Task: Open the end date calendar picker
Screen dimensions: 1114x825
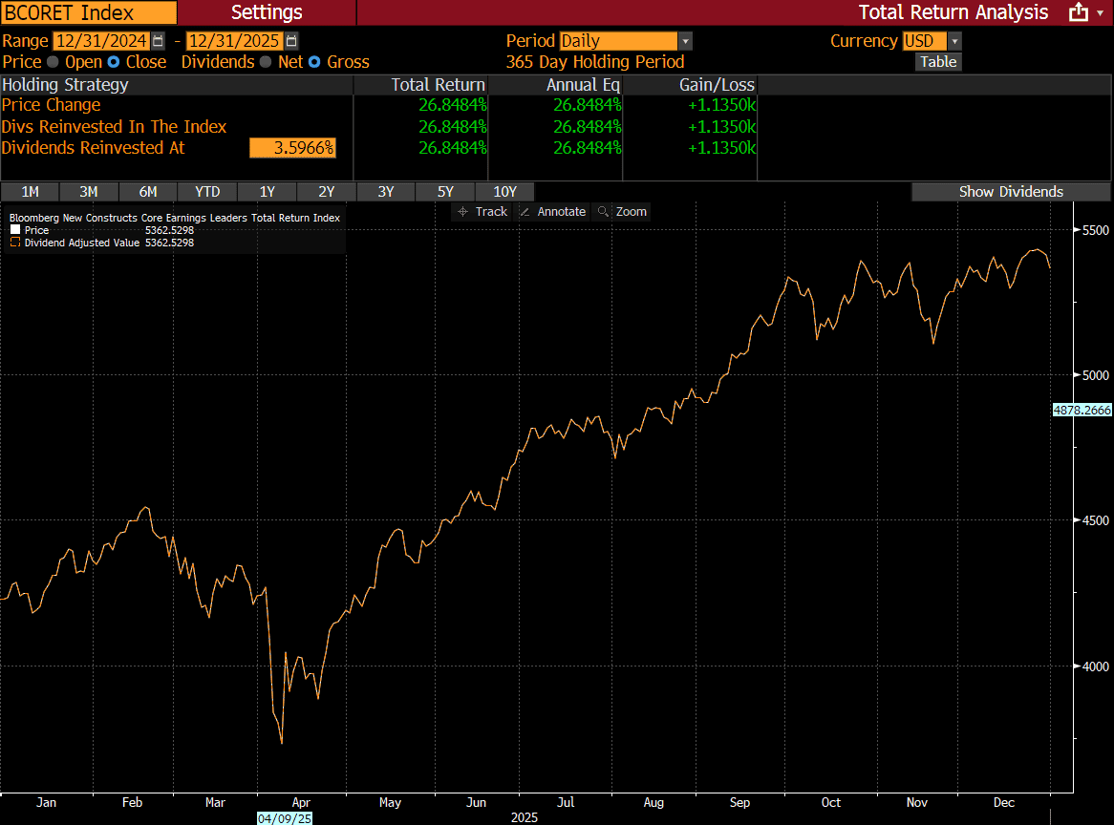Action: tap(291, 41)
